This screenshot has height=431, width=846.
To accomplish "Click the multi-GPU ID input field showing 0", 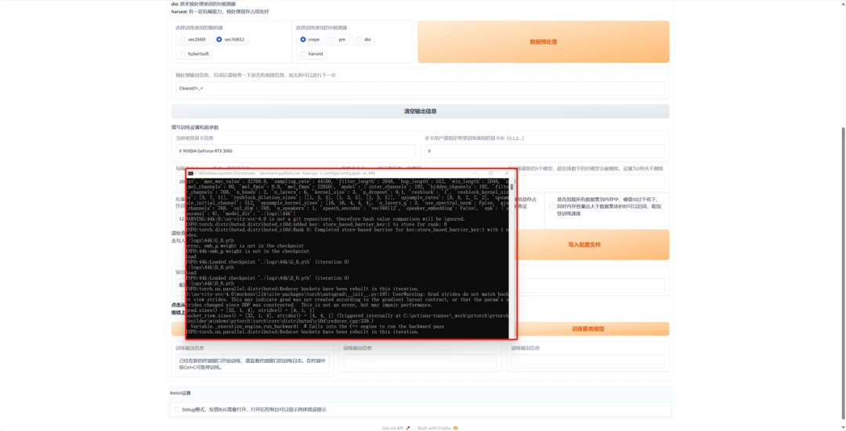I will [544, 151].
